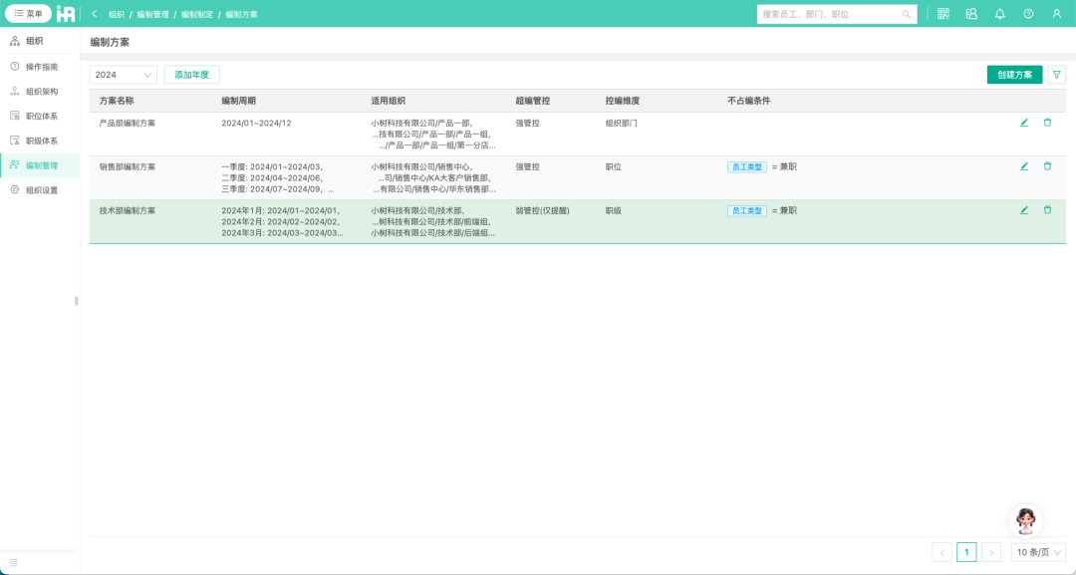The image size is (1076, 575).
Task: Click the search field for 员工、部门、职位
Action: [x=837, y=13]
